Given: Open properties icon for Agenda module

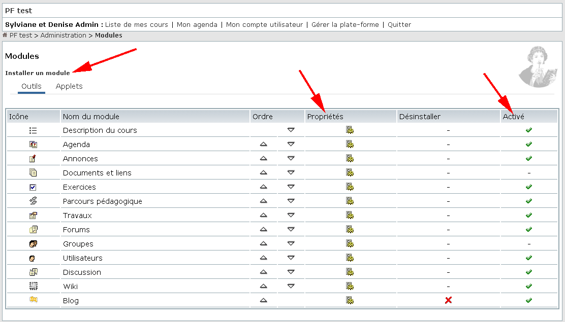Looking at the screenshot, I should [350, 145].
